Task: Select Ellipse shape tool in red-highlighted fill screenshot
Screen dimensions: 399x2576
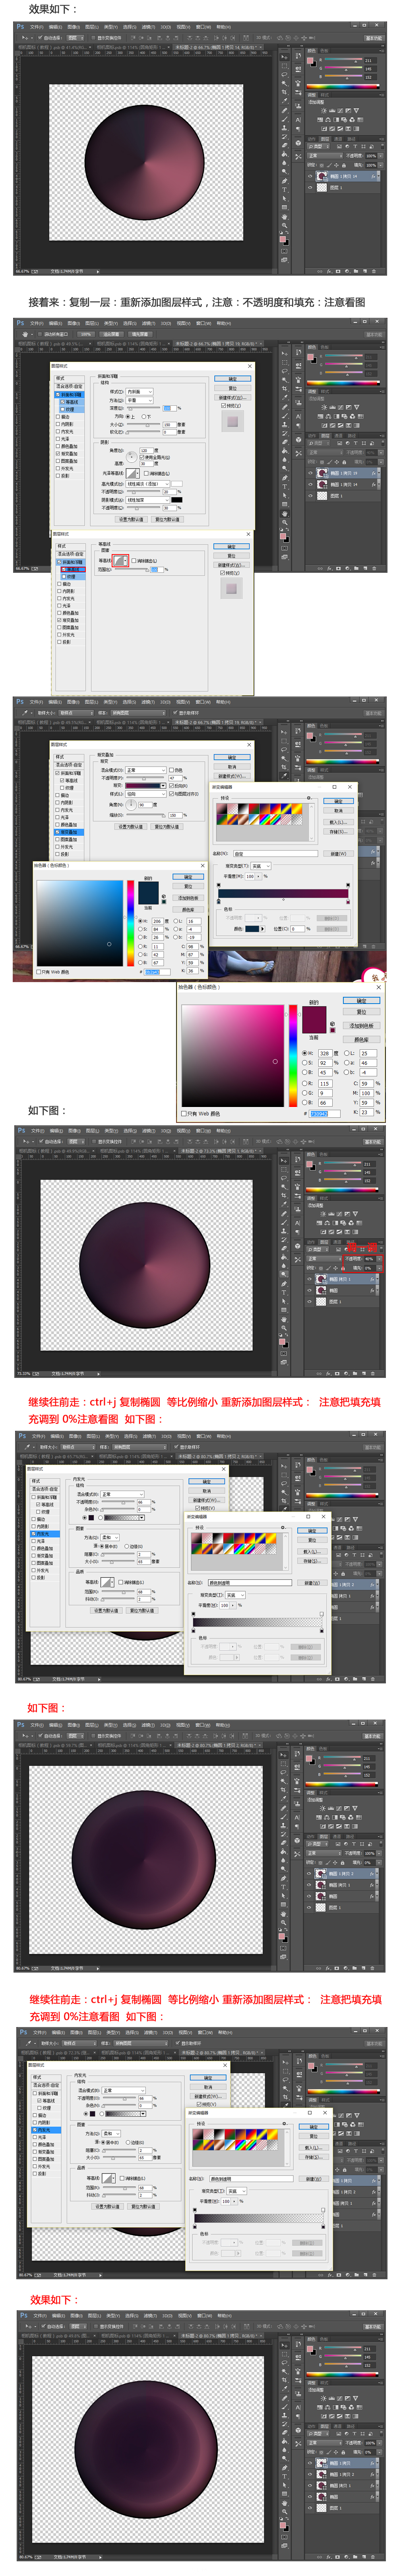Action: click(284, 1310)
